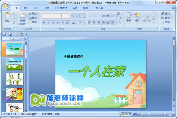Click the Shapes (形状) gallery icon
Screen dimensions: 177x118
coord(129,15)
